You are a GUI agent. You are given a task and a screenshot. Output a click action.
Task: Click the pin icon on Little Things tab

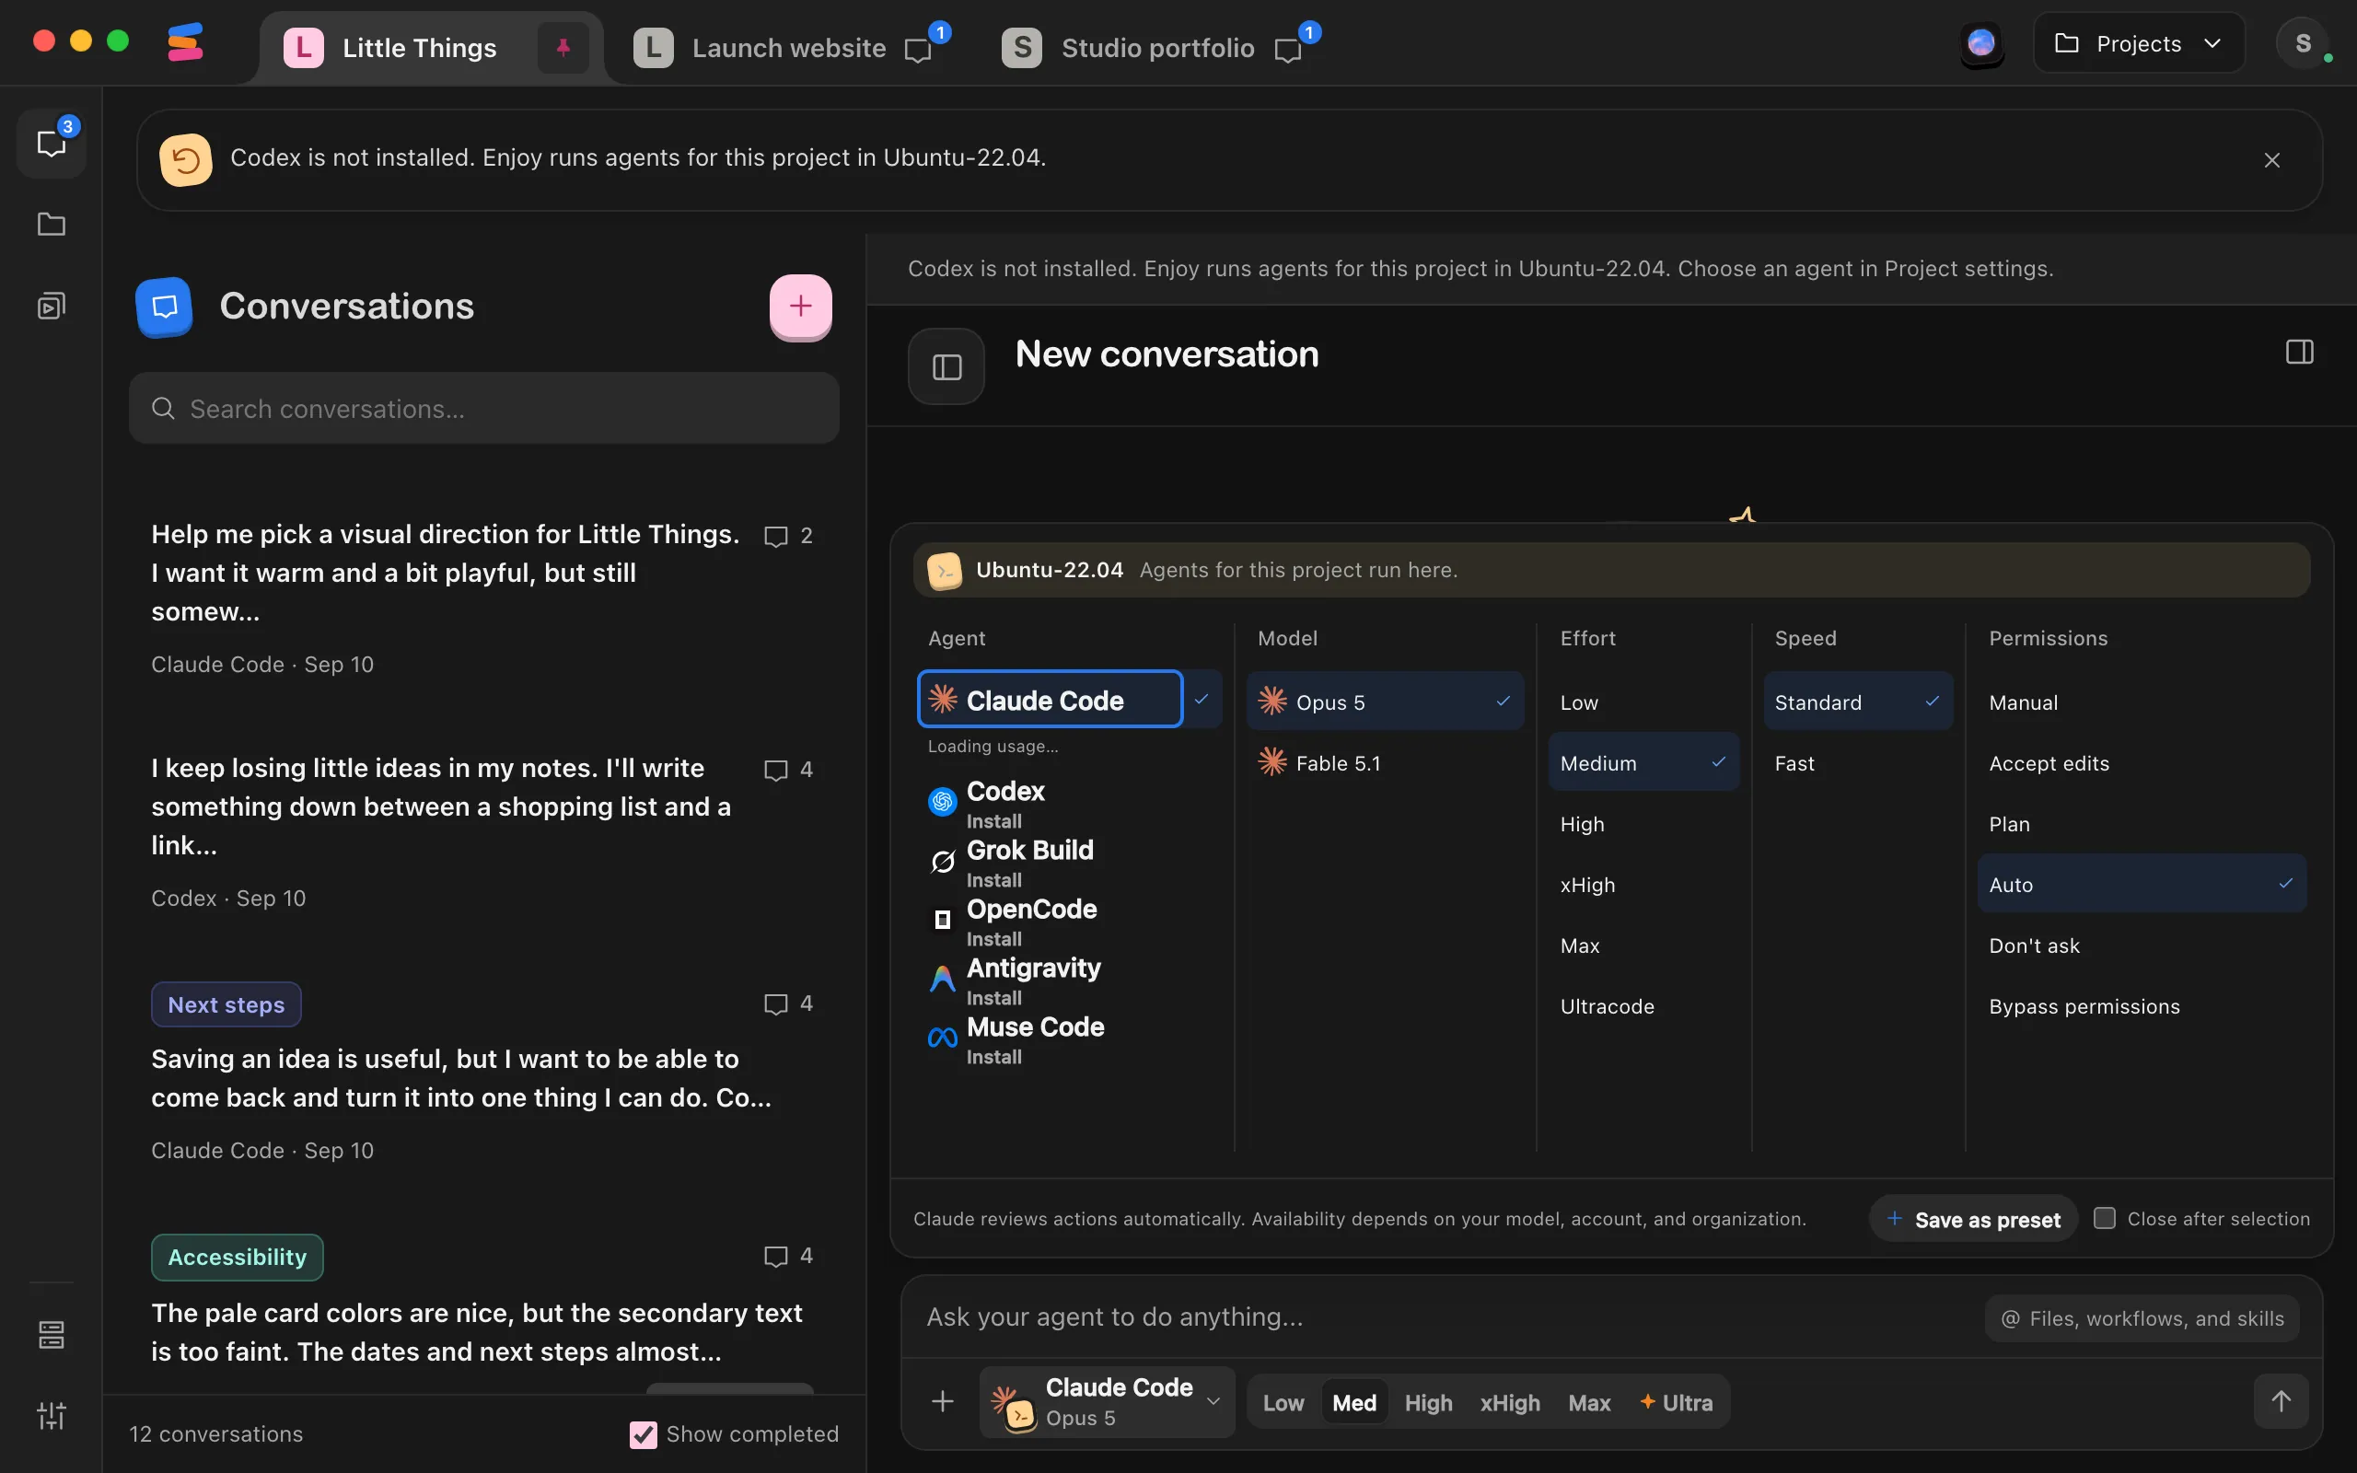(563, 47)
